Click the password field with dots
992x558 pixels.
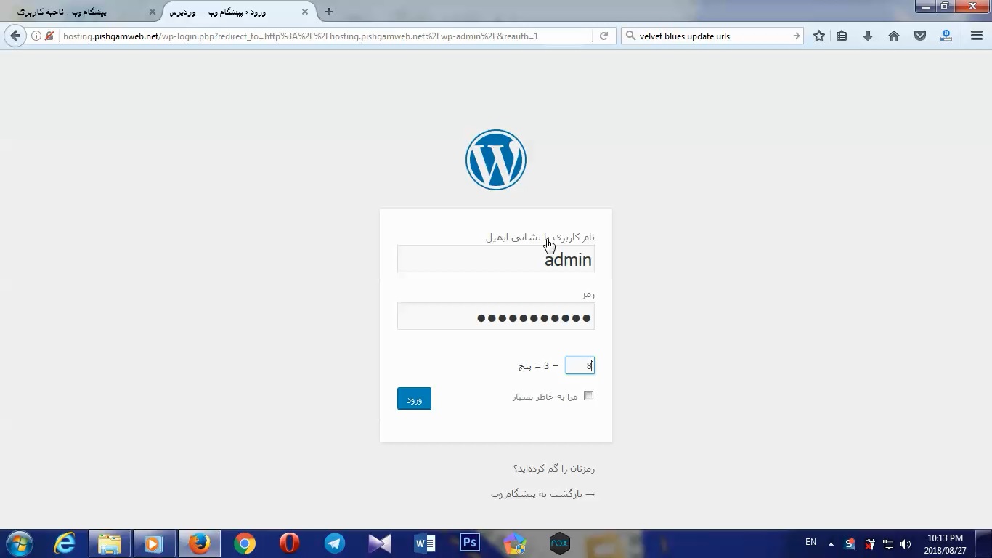[x=496, y=316]
